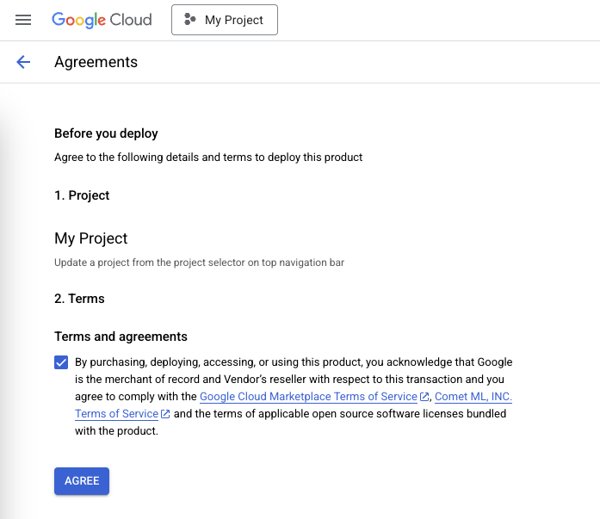Screen dimensions: 600x519
Task: Open the My Project selector in top bar
Action: (x=225, y=20)
